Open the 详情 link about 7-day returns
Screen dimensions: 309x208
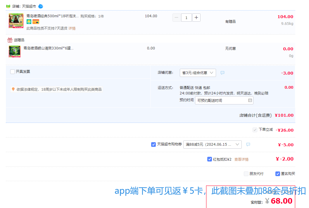(72, 28)
